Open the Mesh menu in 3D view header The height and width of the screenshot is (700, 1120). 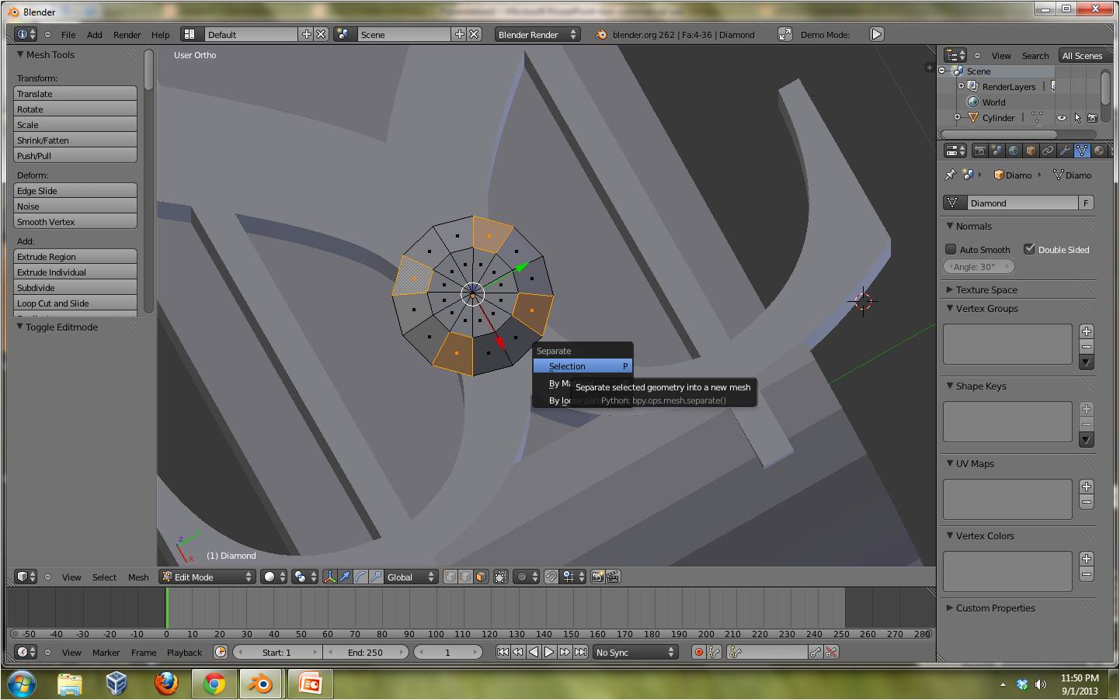[138, 577]
